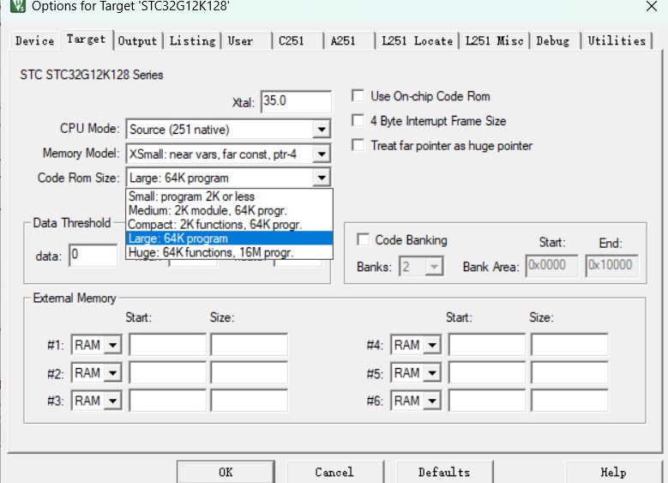Choose Compact: 2K functions, 64K progr.

point(229,224)
